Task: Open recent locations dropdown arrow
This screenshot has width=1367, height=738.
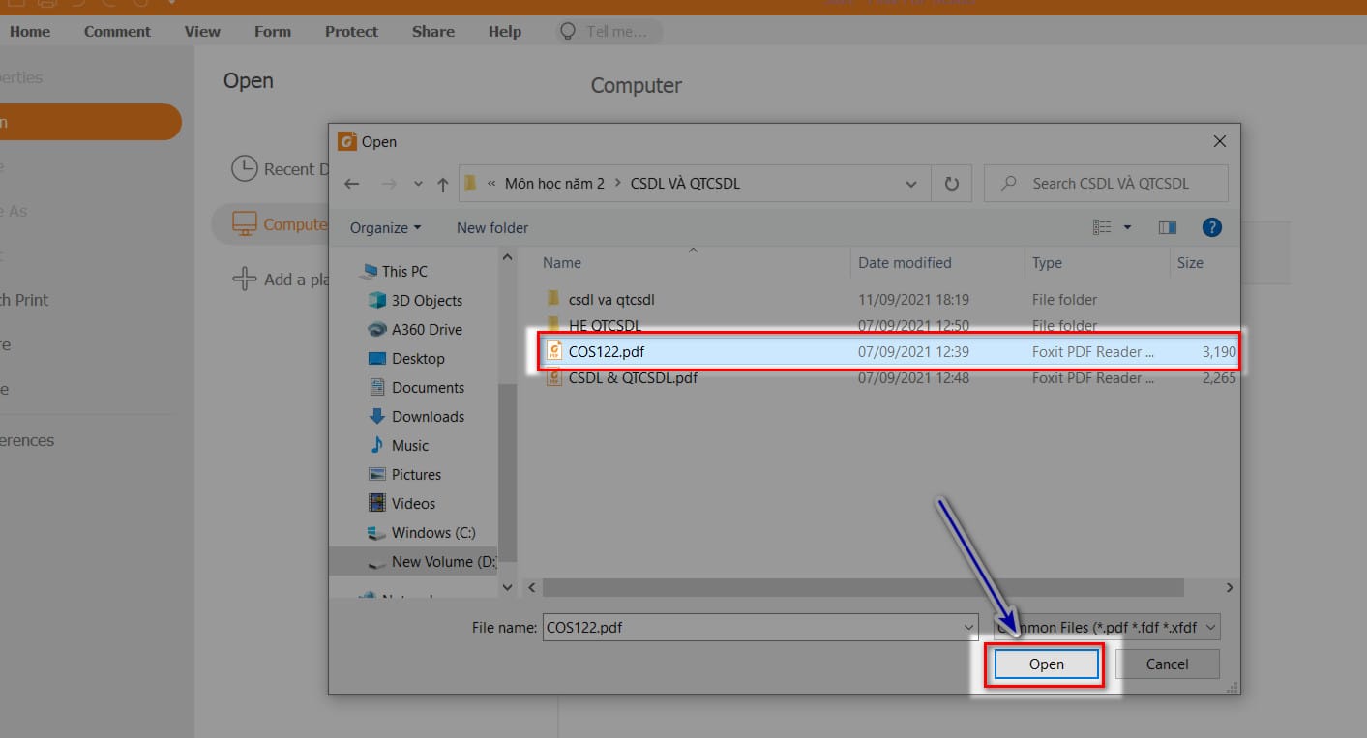Action: [x=418, y=183]
